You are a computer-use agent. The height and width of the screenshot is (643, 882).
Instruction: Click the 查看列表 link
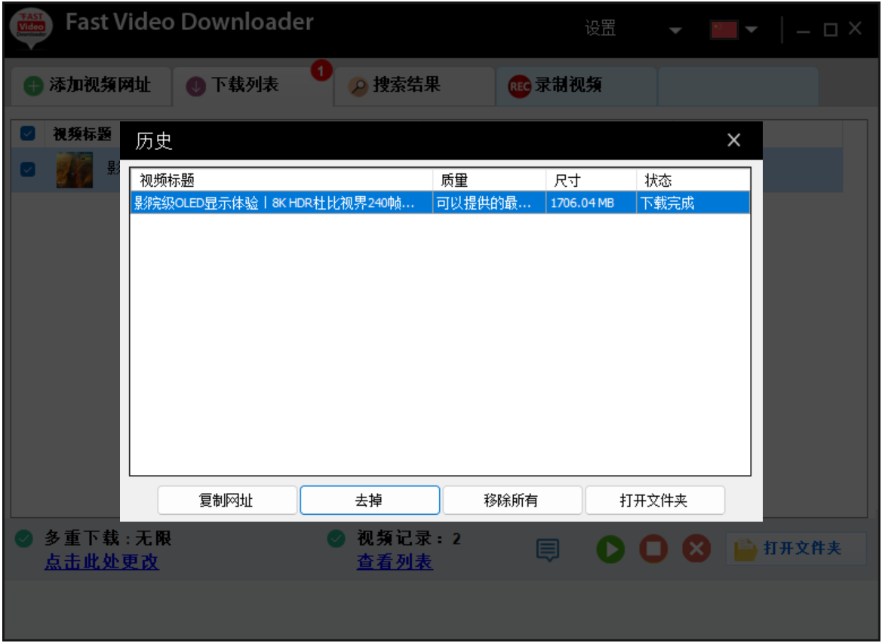[395, 562]
